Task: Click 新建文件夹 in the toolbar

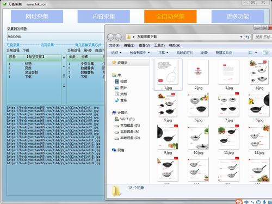Action: (x=224, y=53)
